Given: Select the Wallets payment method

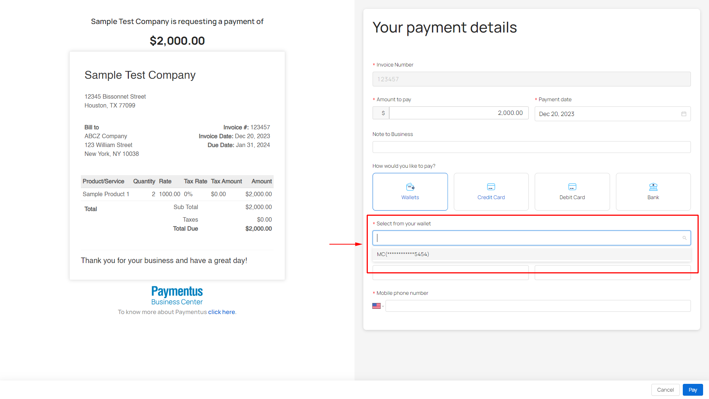Looking at the screenshot, I should 410,192.
